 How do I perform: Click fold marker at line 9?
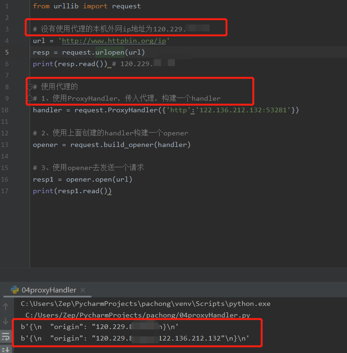tap(30, 98)
